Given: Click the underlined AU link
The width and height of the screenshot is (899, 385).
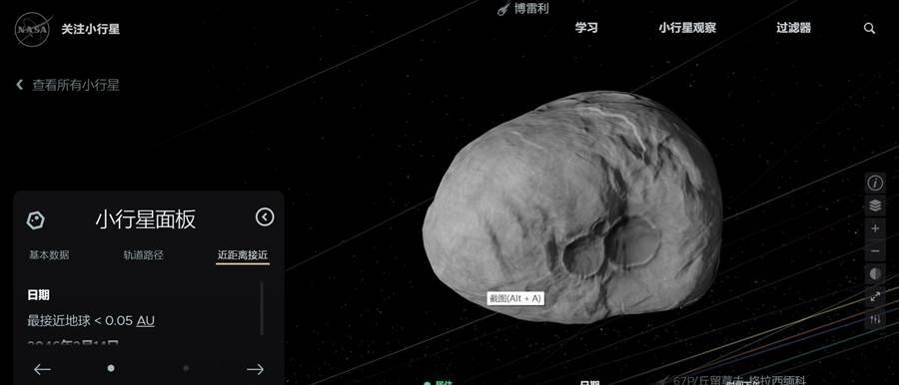Looking at the screenshot, I should (x=145, y=321).
